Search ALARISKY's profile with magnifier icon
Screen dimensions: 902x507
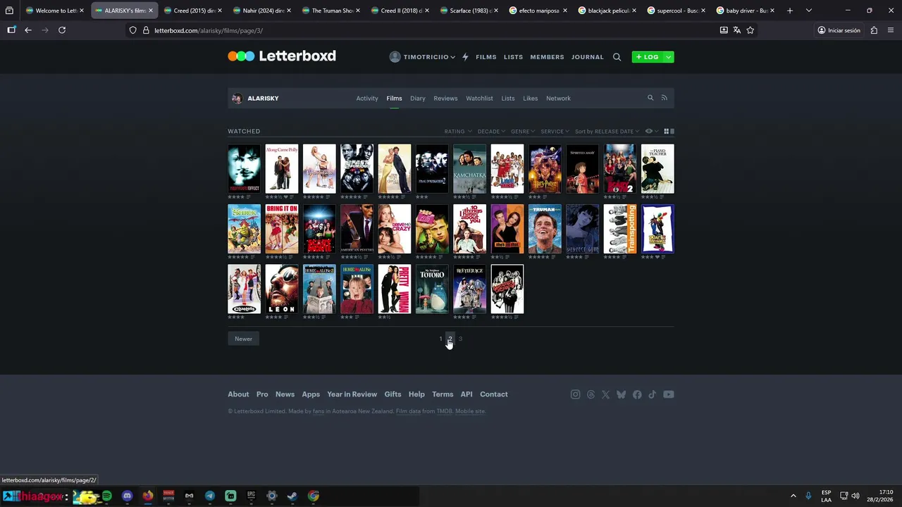click(650, 98)
